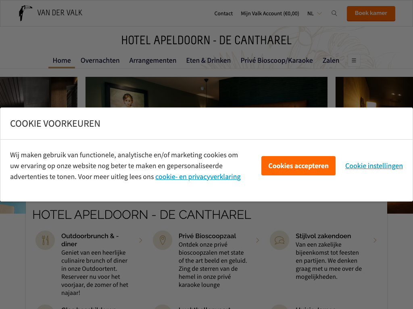Expand the NL language dropdown

[x=315, y=13]
